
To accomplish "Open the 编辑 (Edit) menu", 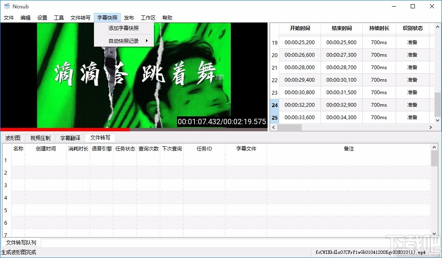I will click(x=25, y=18).
